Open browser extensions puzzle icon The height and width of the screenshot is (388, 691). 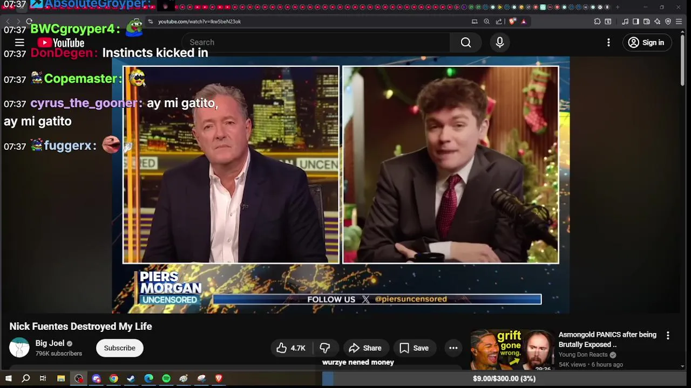(597, 22)
